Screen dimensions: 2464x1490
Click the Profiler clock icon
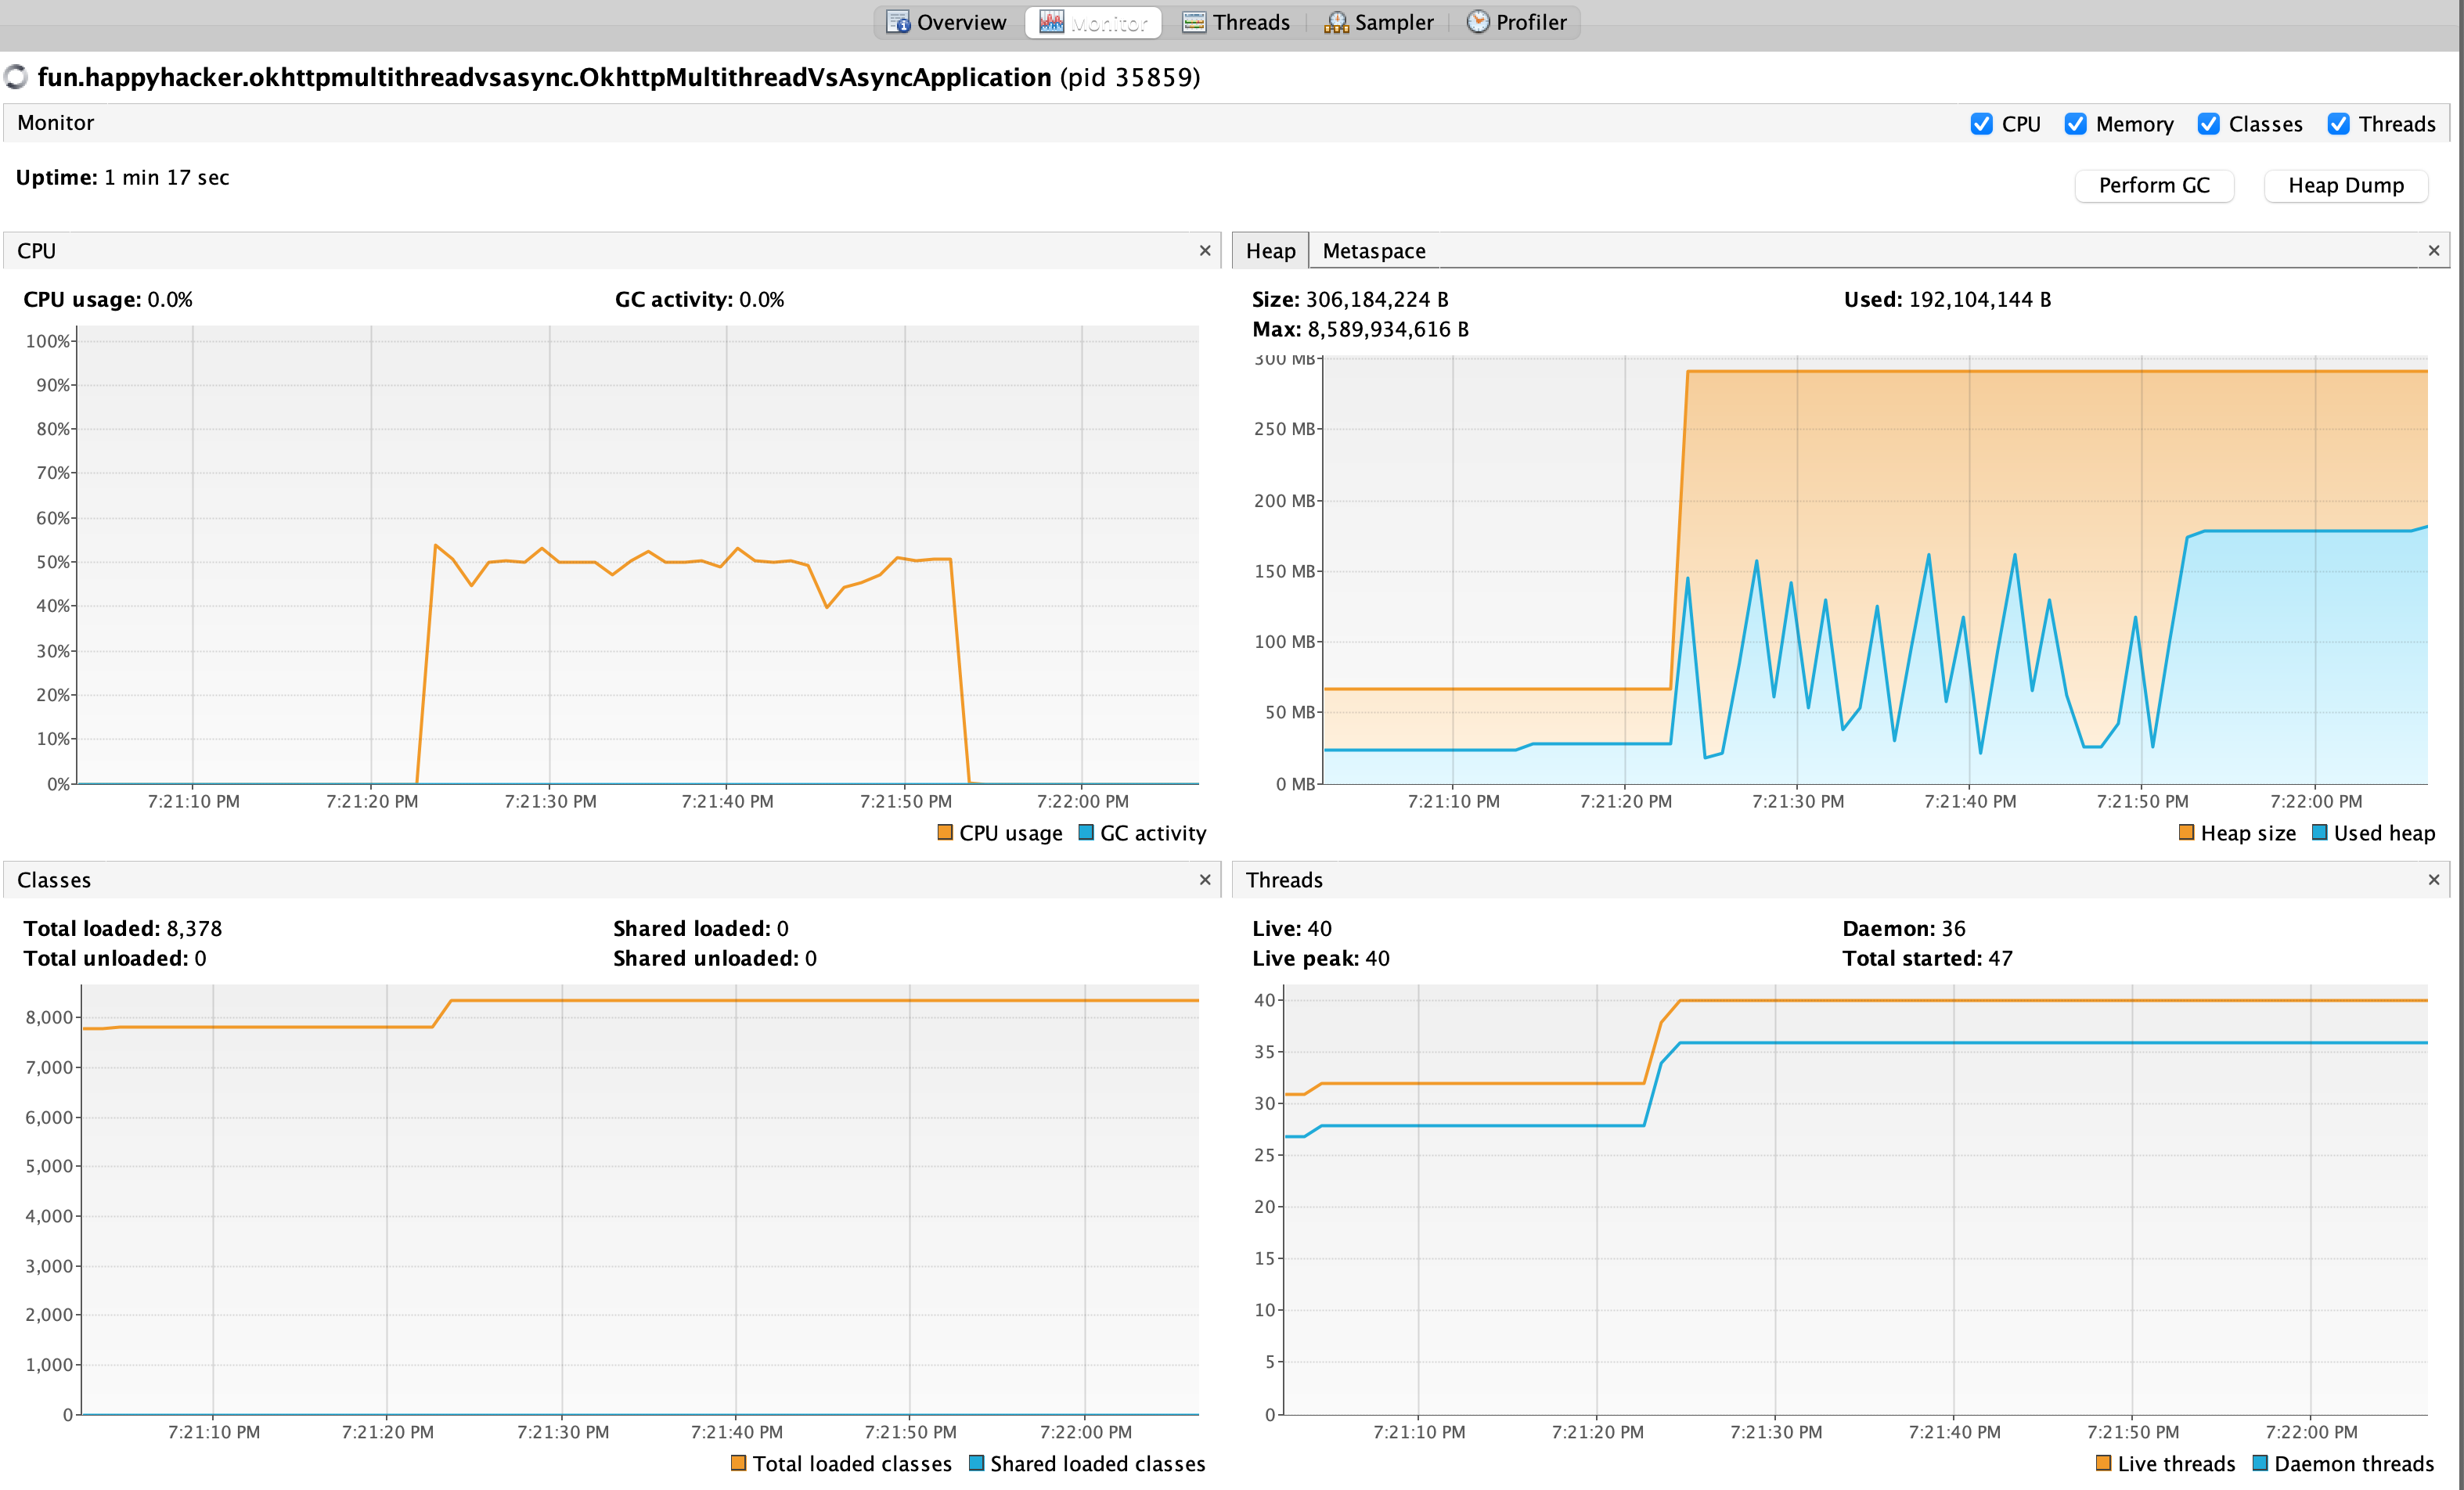click(1477, 22)
